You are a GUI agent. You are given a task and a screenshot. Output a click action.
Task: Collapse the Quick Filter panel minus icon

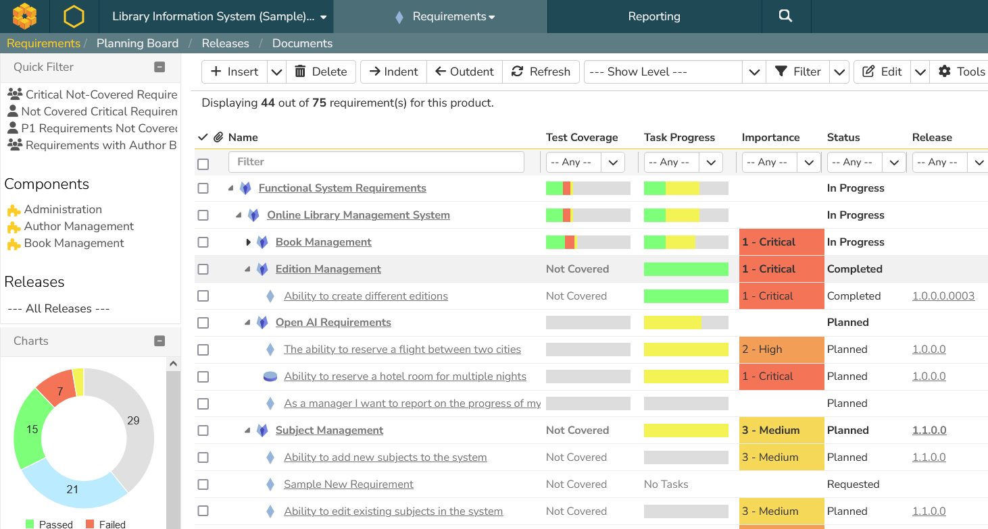click(159, 67)
